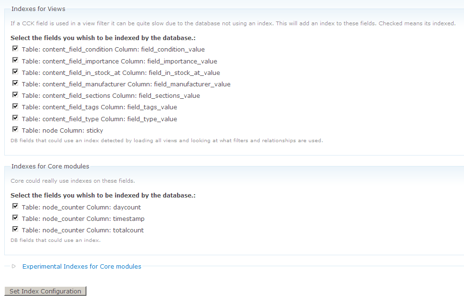Toggle the content_field_manufacturer checkbox

[15, 83]
